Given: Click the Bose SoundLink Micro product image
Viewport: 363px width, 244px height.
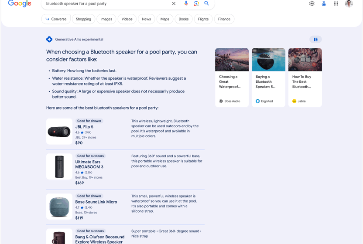Looking at the screenshot, I should pos(59,207).
